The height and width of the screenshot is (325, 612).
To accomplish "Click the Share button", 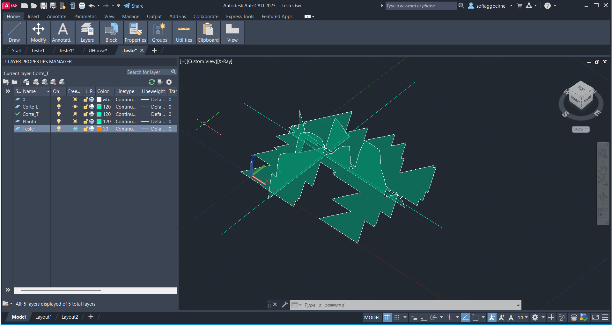I will (x=134, y=6).
